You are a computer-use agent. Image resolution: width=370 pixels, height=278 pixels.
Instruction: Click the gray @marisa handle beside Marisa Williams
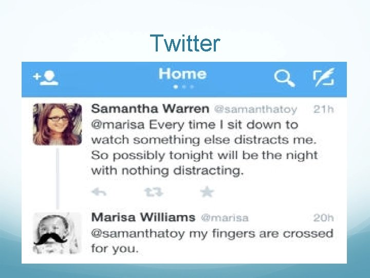225,218
